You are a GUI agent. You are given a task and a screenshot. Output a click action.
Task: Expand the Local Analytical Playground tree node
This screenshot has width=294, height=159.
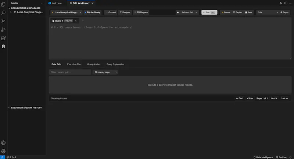pos(11,12)
